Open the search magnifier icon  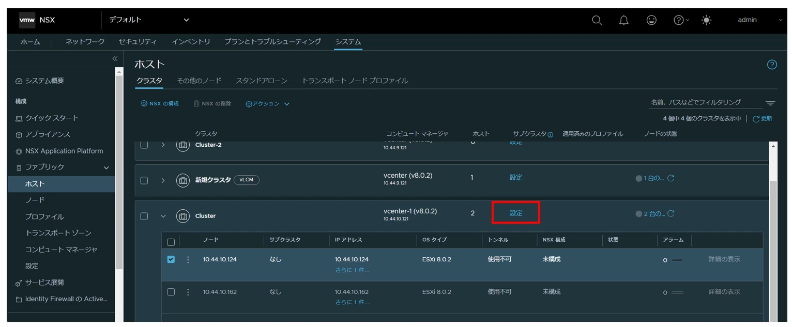click(597, 20)
